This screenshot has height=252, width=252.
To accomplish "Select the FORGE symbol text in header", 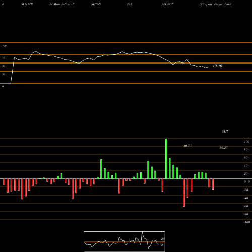I will (x=168, y=4).
